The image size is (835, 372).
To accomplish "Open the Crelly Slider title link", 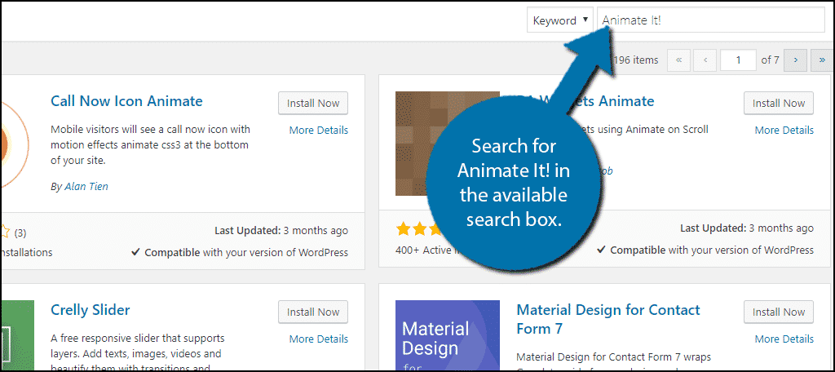I will (x=90, y=310).
